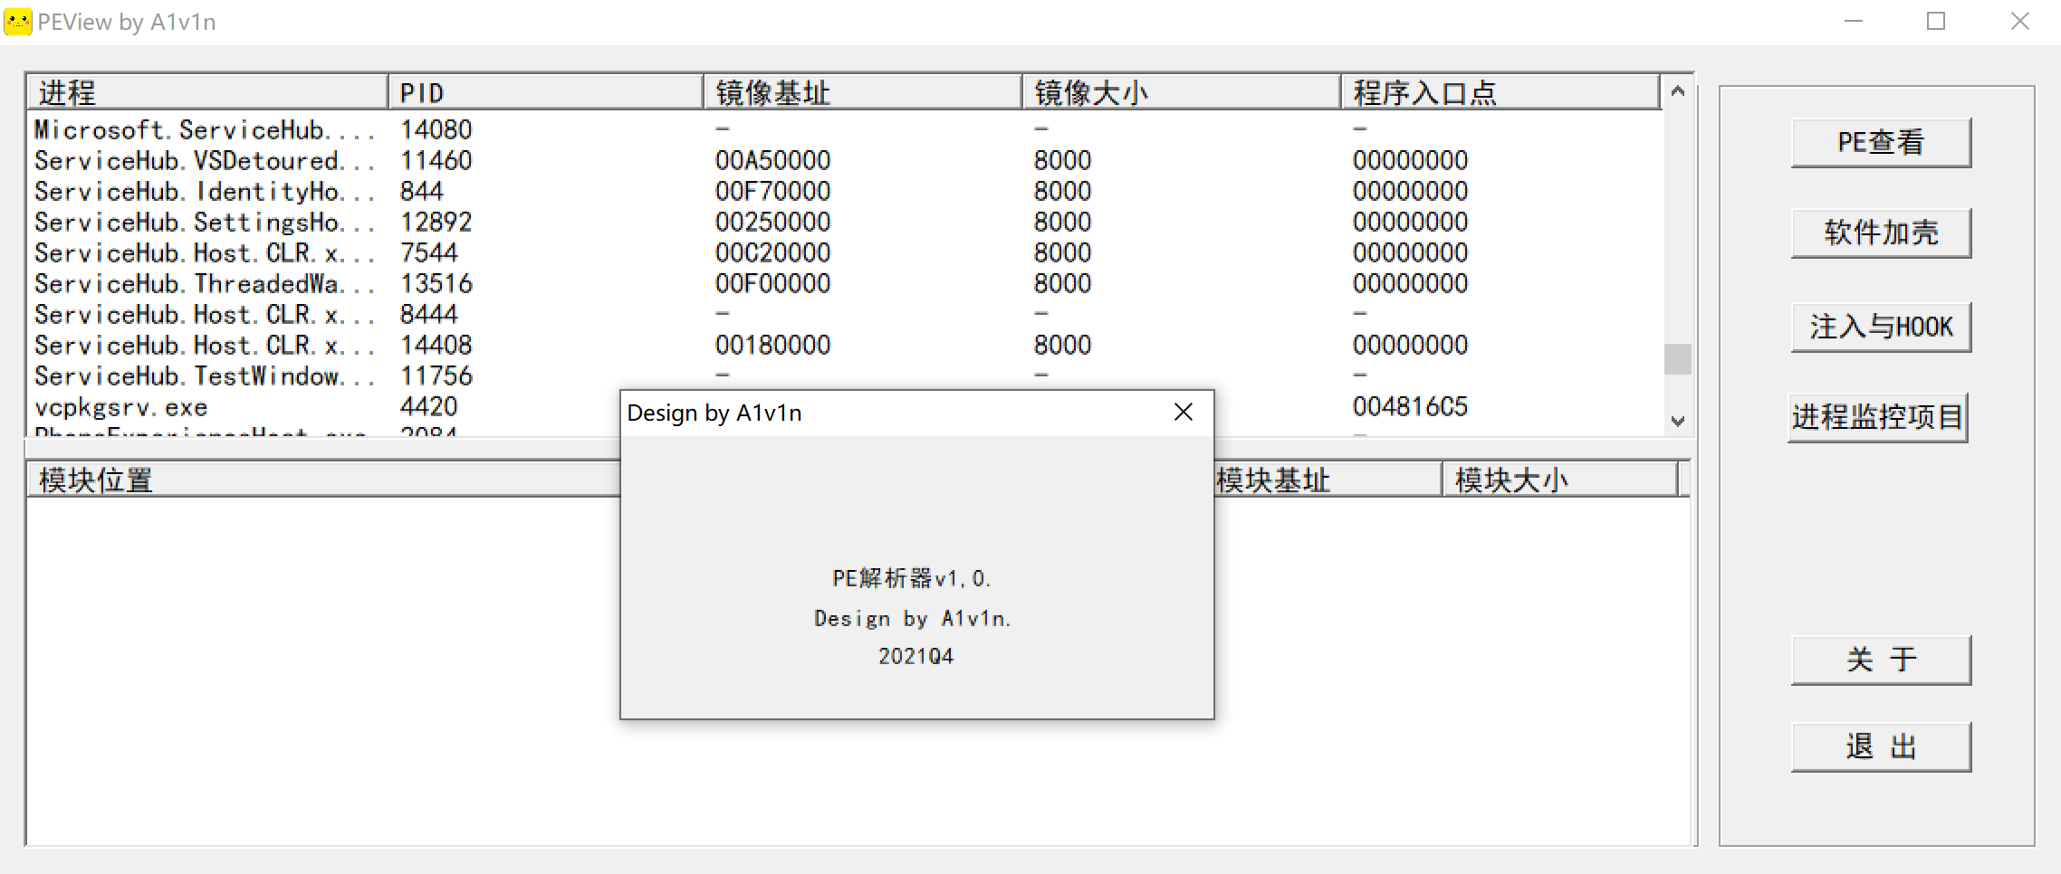The image size is (2061, 874).
Task: Launch 进程监控项目 monitor
Action: tap(1878, 417)
